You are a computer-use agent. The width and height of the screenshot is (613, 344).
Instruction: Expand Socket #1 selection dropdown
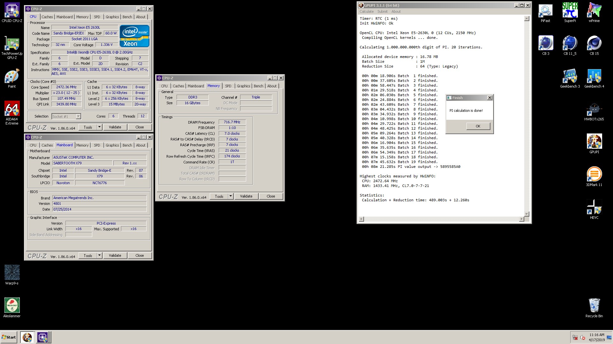(78, 116)
